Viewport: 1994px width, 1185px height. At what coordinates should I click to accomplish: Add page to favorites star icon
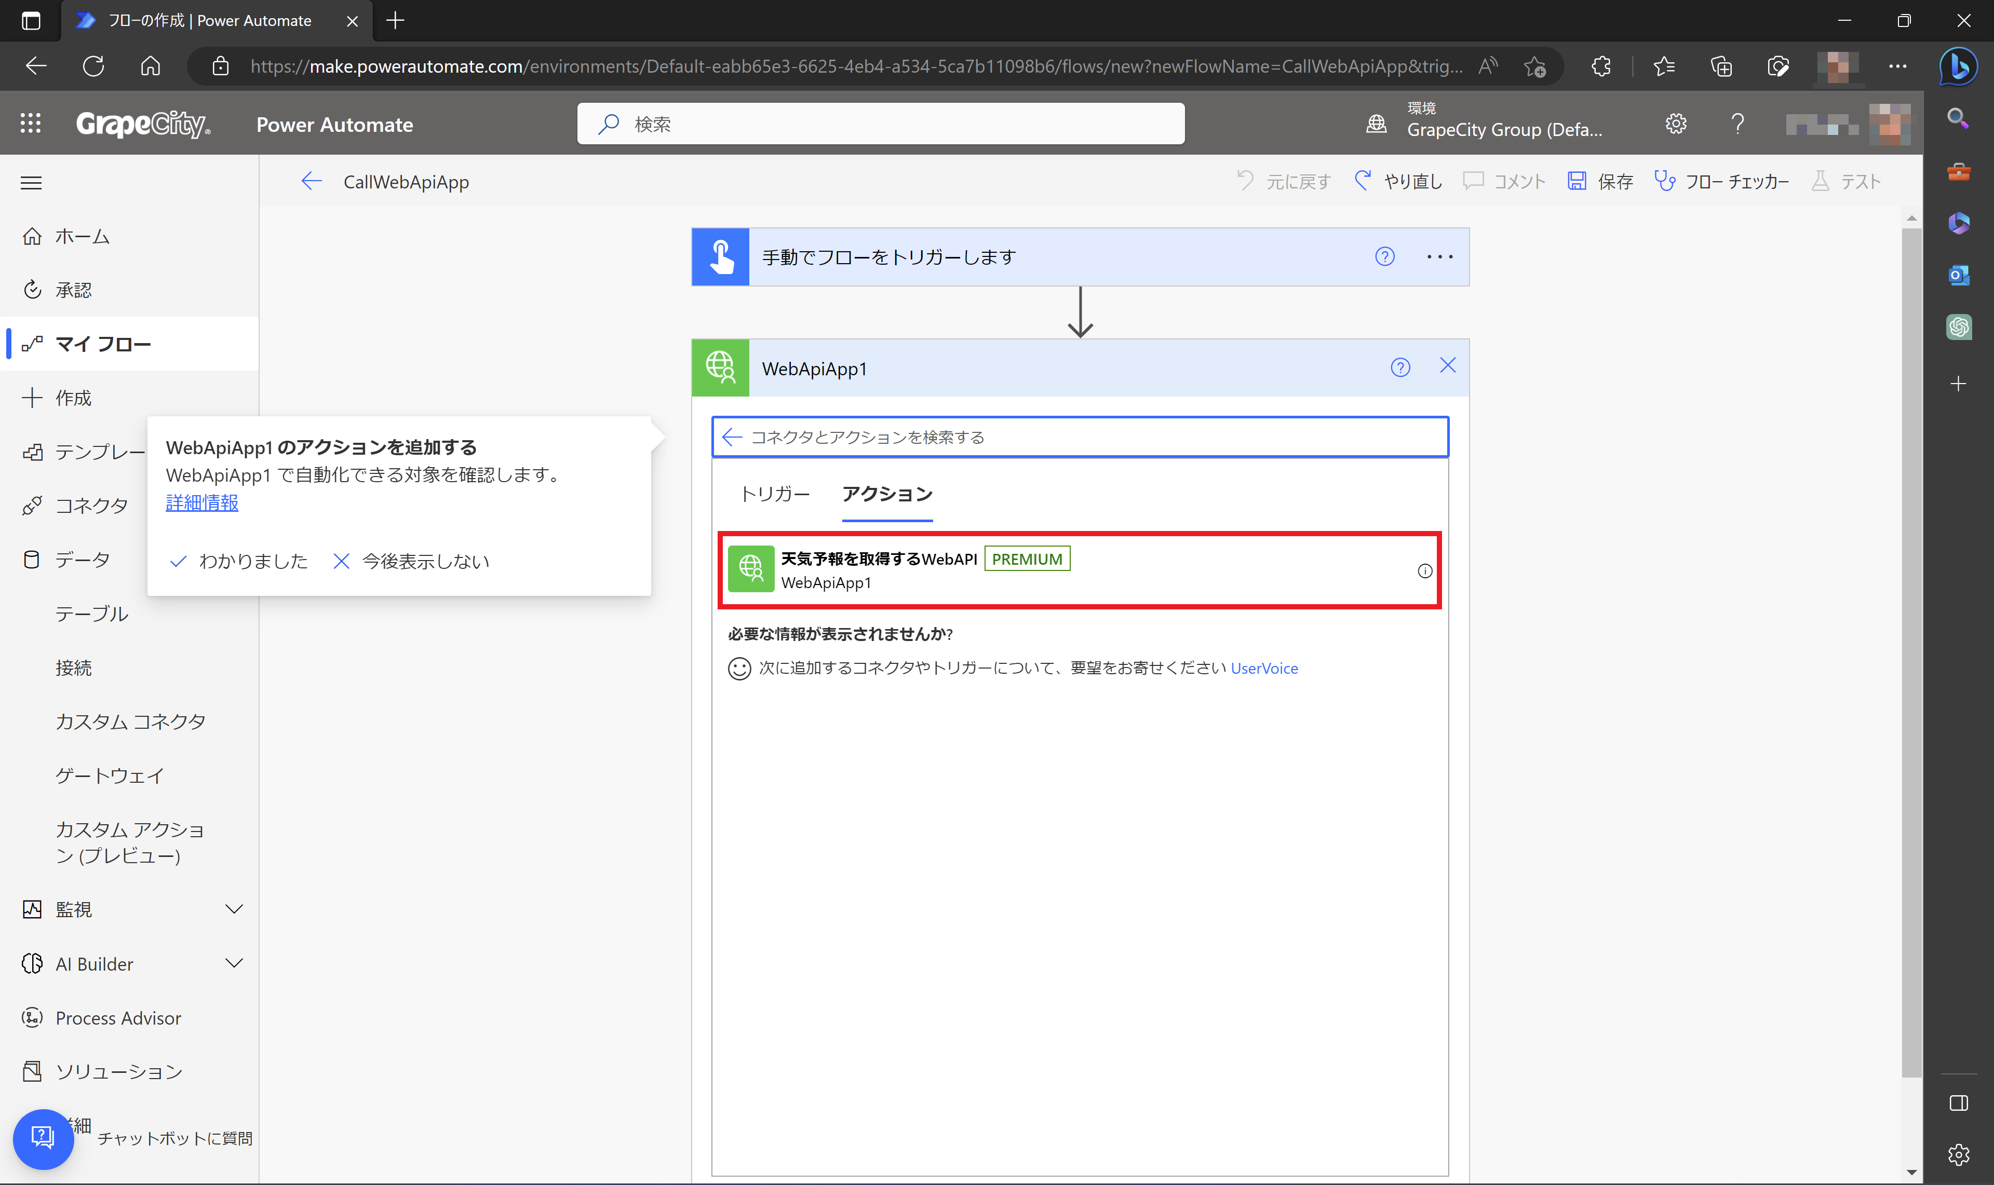coord(1534,66)
